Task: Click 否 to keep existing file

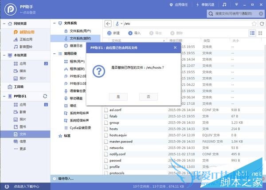Action: 149,97
